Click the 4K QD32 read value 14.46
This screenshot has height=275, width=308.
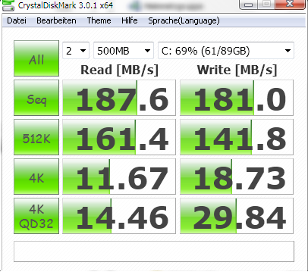(x=119, y=216)
